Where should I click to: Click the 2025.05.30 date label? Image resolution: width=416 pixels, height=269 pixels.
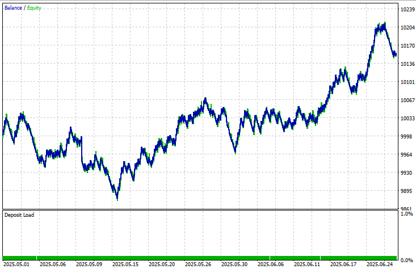pos(234,264)
